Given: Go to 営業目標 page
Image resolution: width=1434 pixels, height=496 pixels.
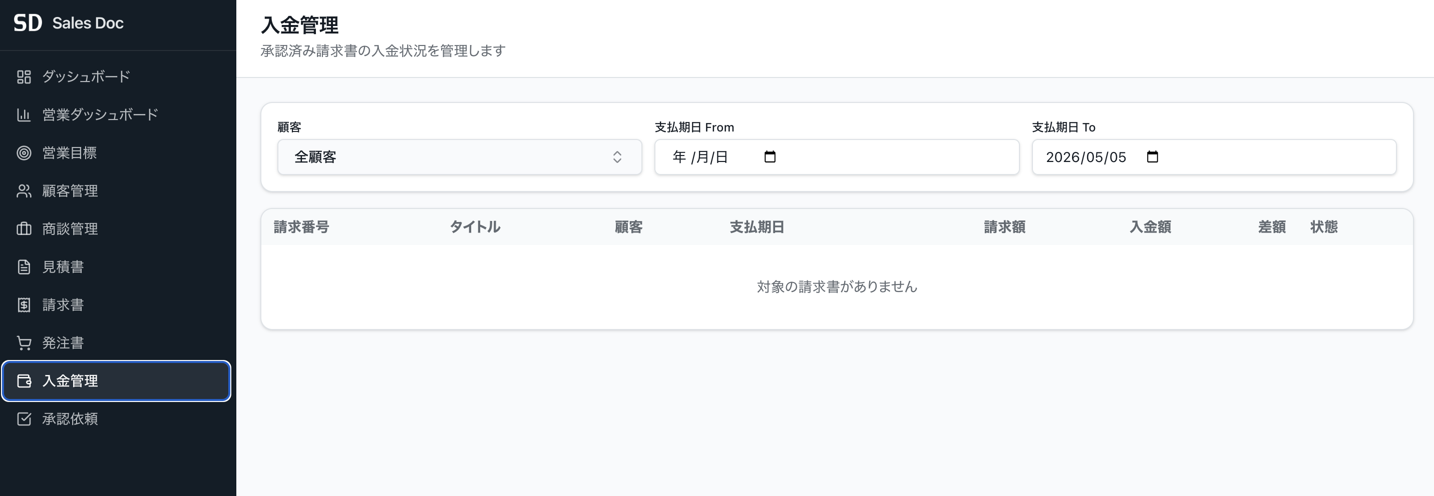Looking at the screenshot, I should tap(116, 153).
